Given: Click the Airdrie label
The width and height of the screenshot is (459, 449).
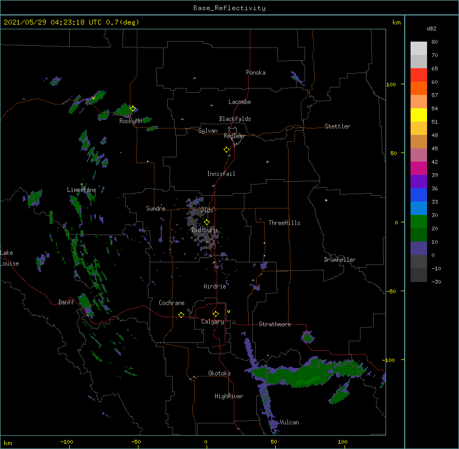Looking at the screenshot, I should coord(215,286).
